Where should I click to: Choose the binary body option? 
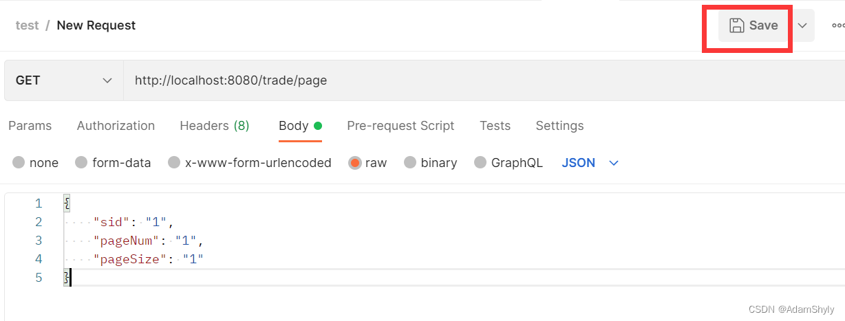[x=410, y=163]
